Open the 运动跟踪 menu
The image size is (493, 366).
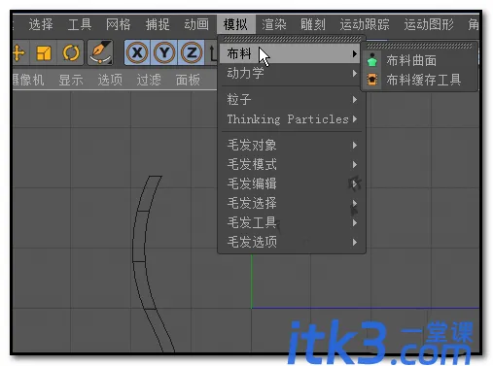(365, 24)
